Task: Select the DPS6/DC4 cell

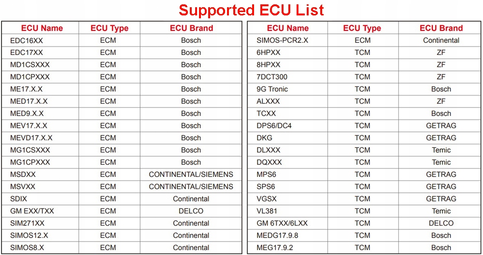Action: click(274, 126)
